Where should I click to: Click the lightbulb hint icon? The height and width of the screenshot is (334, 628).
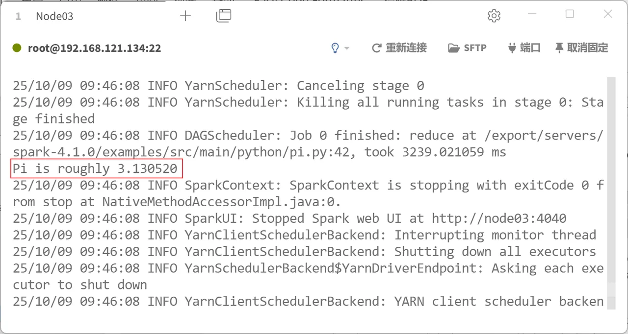[x=335, y=48]
